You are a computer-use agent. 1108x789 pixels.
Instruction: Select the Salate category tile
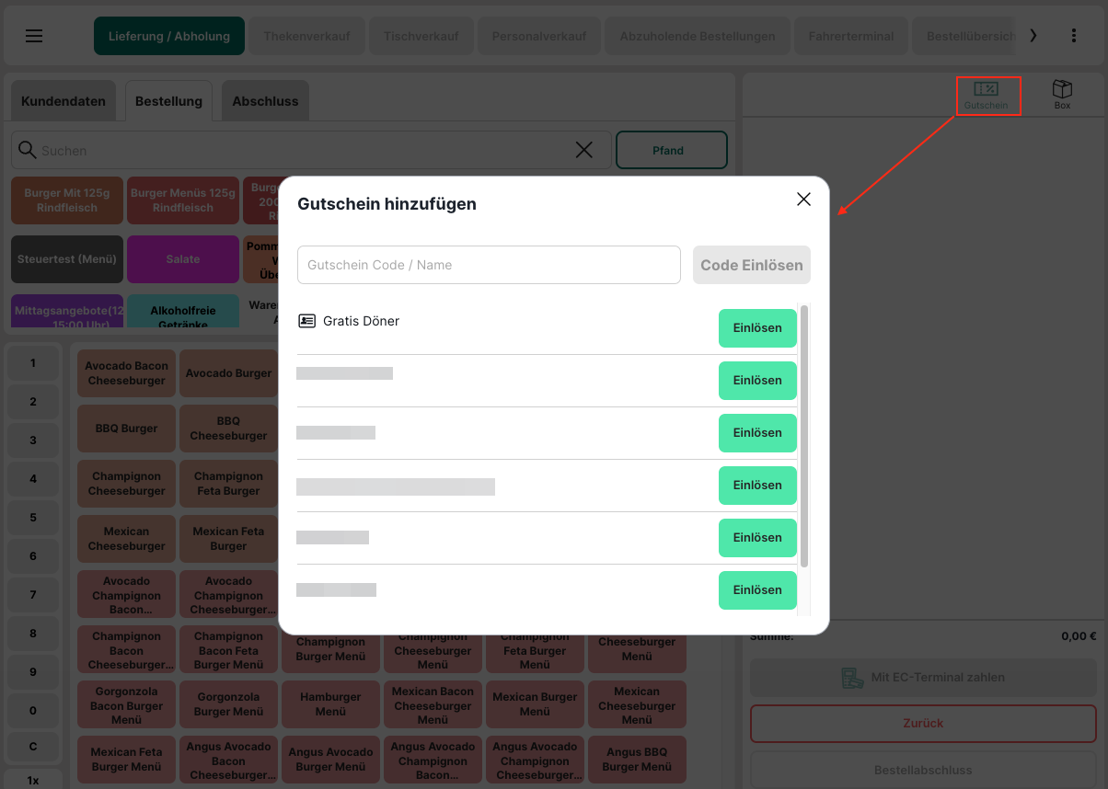[x=182, y=259]
